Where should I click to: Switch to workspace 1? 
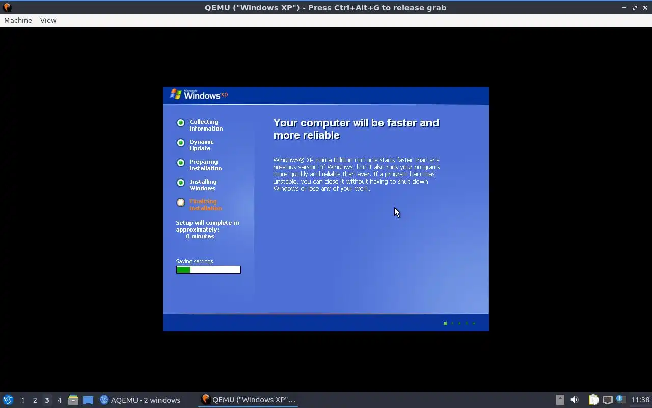pyautogui.click(x=22, y=400)
